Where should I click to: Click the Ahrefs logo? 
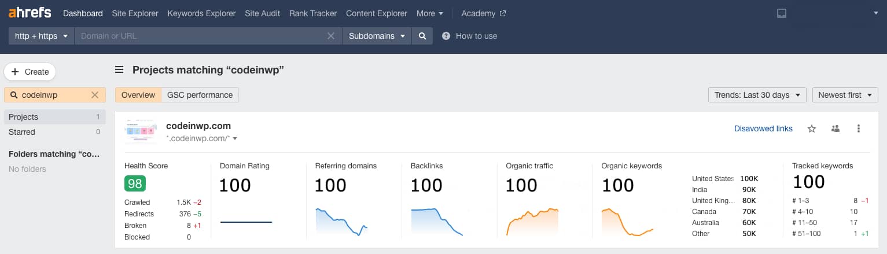click(x=30, y=13)
